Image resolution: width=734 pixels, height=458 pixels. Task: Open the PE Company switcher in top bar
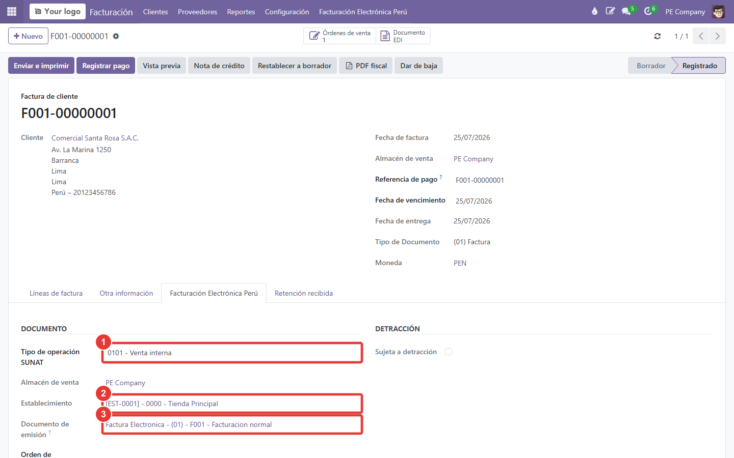coord(685,12)
